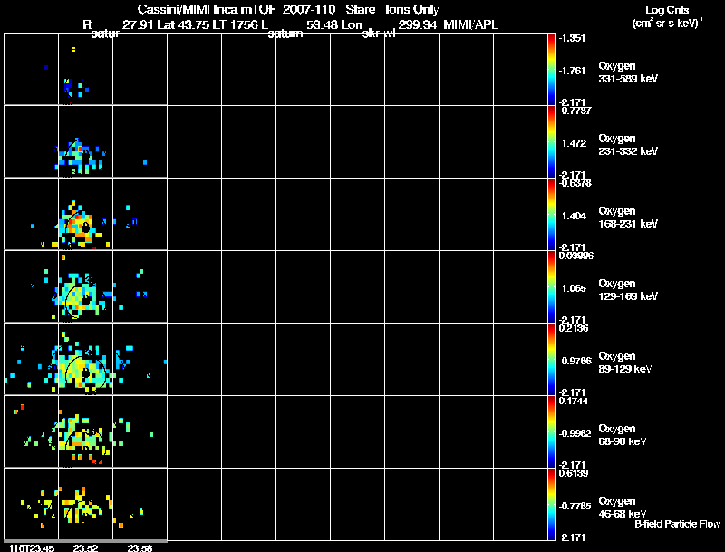This screenshot has width=725, height=552.
Task: Click the 0.2136 color scale value
Action: point(574,328)
